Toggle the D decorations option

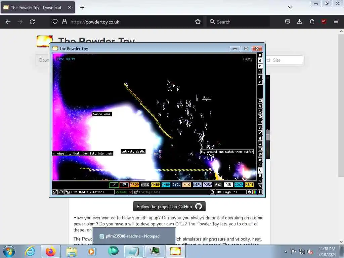260,66
